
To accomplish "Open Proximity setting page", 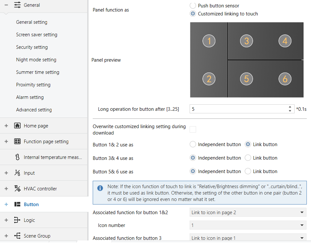I will tap(33, 85).
